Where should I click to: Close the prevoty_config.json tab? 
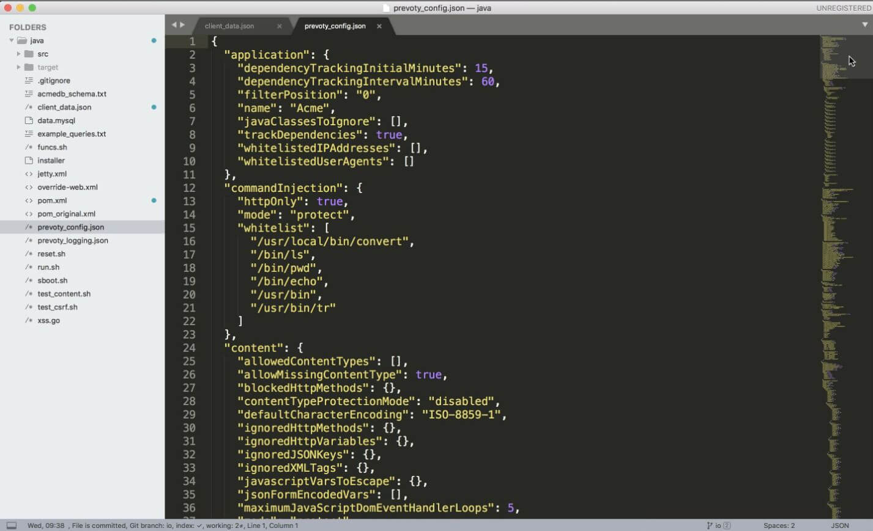click(x=379, y=26)
